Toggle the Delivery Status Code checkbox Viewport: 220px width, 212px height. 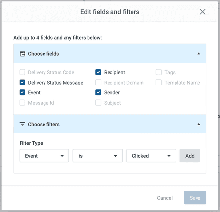(x=22, y=72)
